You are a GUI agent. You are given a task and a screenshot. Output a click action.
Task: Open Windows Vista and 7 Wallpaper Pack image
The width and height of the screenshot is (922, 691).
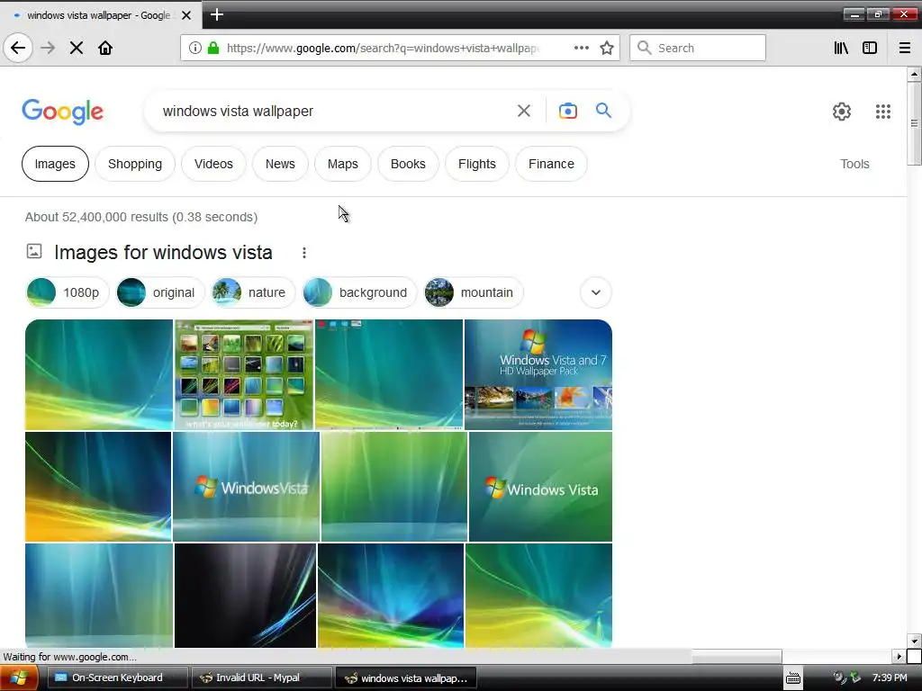point(538,374)
